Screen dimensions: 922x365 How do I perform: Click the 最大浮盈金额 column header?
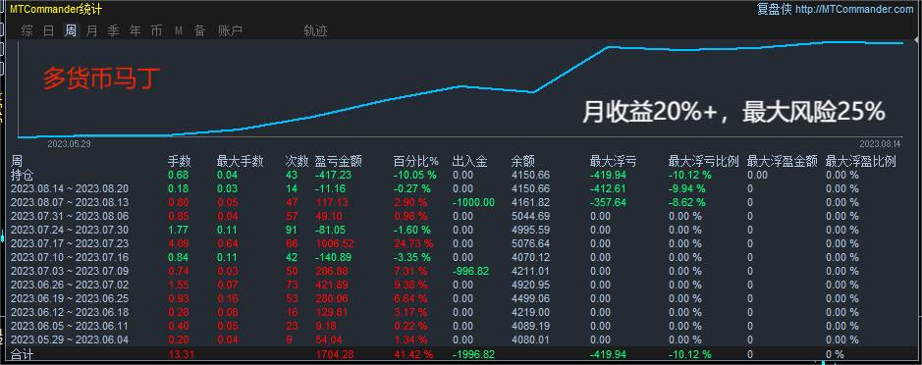[782, 162]
